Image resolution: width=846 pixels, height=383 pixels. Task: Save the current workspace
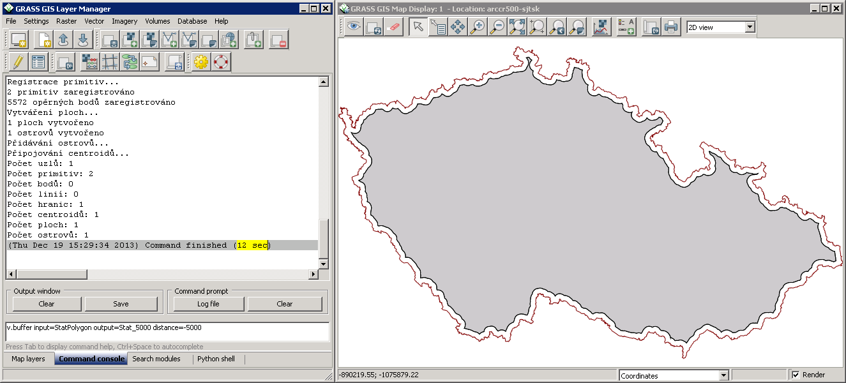[x=82, y=40]
